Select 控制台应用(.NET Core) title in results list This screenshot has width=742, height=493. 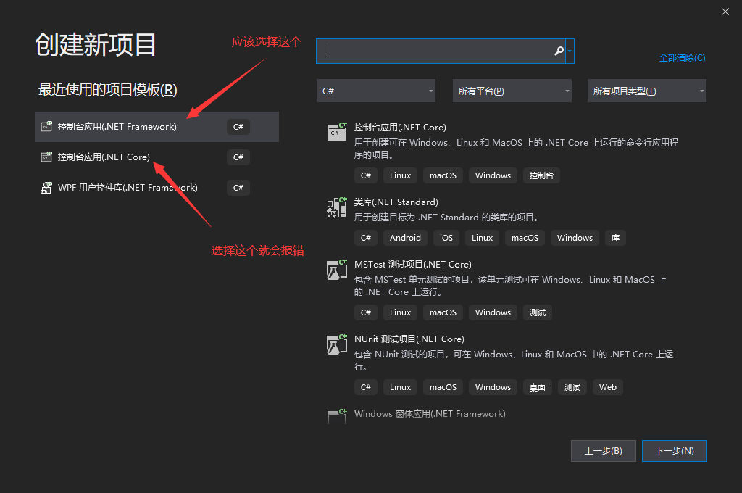coord(400,128)
